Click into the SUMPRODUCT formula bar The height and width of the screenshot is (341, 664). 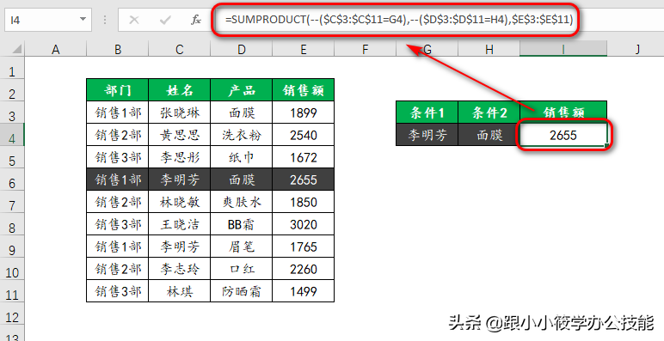pos(398,20)
